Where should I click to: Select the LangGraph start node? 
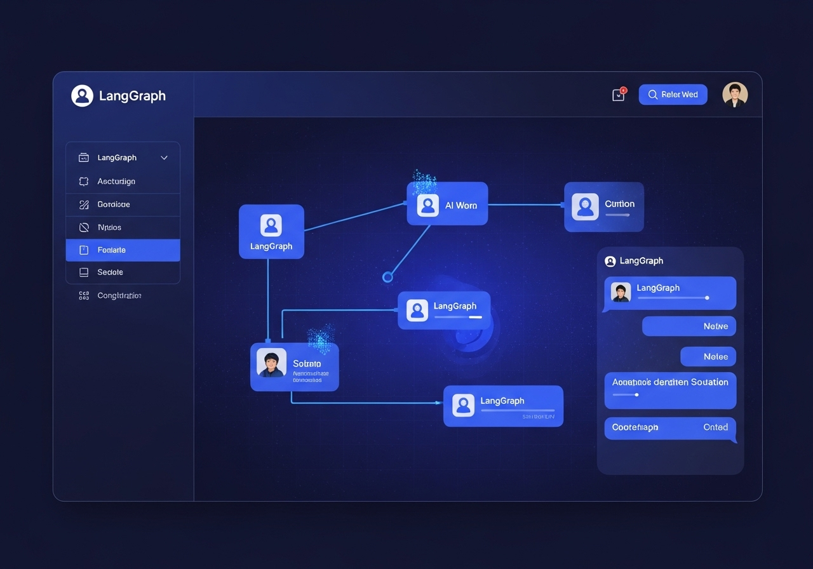click(x=271, y=232)
